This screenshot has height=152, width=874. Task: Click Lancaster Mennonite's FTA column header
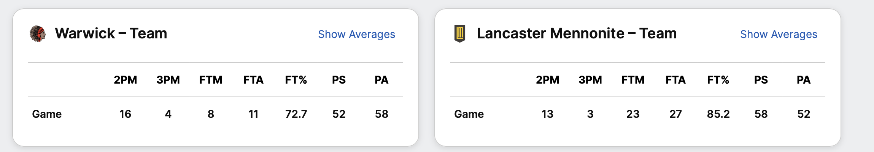point(675,80)
